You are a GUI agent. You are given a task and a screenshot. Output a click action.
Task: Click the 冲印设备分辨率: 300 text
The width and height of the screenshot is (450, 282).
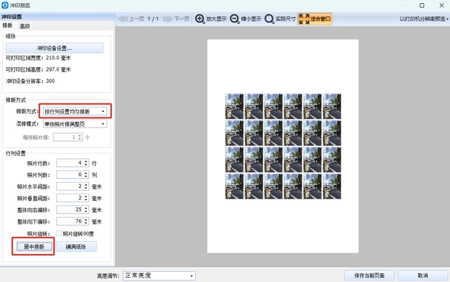click(30, 81)
